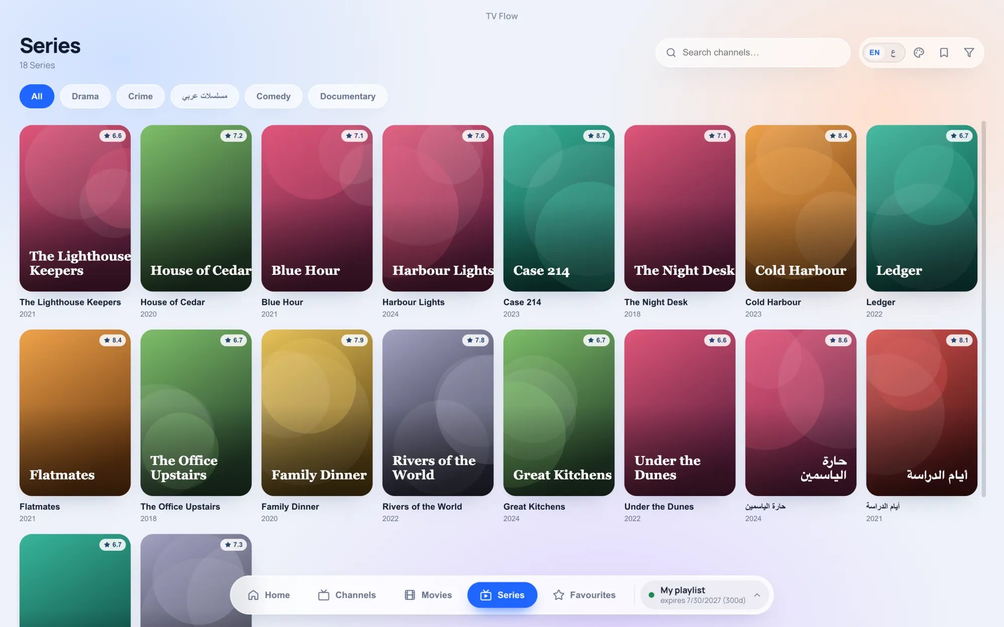This screenshot has height=627, width=1004.
Task: Switch language to EN
Action: click(x=874, y=53)
